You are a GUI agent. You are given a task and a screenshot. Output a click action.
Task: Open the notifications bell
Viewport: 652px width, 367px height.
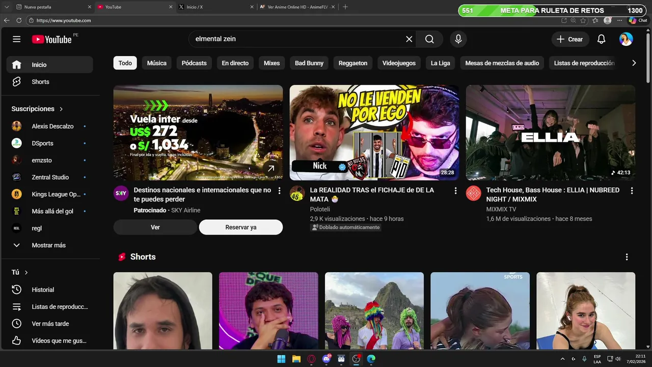(601, 39)
